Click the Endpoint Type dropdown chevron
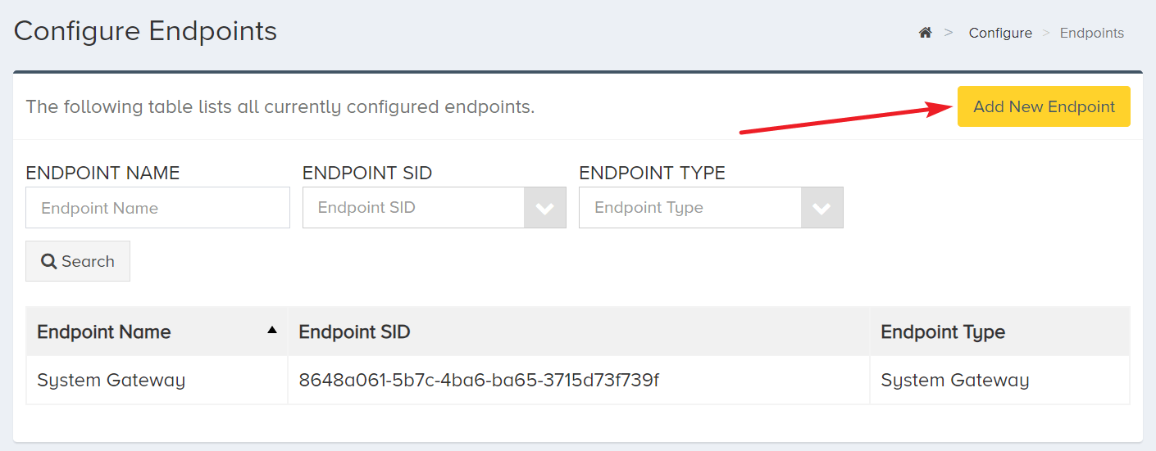The image size is (1156, 451). (821, 208)
